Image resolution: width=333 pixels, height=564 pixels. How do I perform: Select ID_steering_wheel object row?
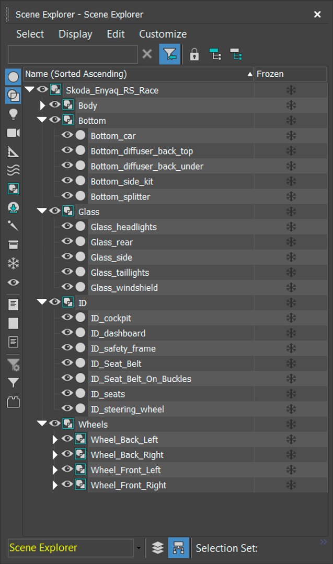click(127, 409)
